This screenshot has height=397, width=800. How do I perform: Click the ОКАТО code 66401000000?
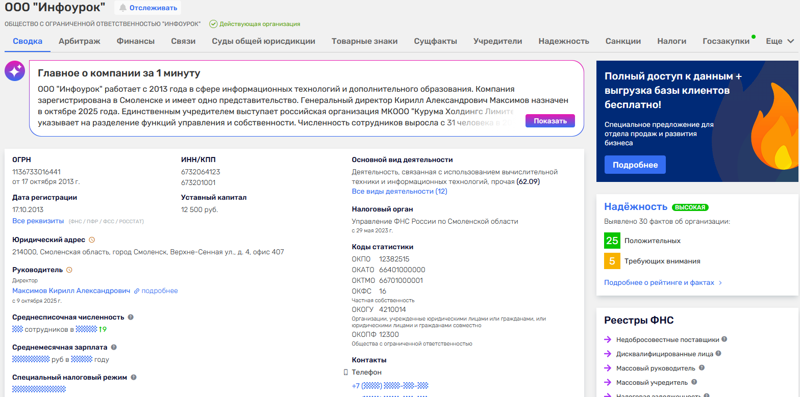coord(402,270)
